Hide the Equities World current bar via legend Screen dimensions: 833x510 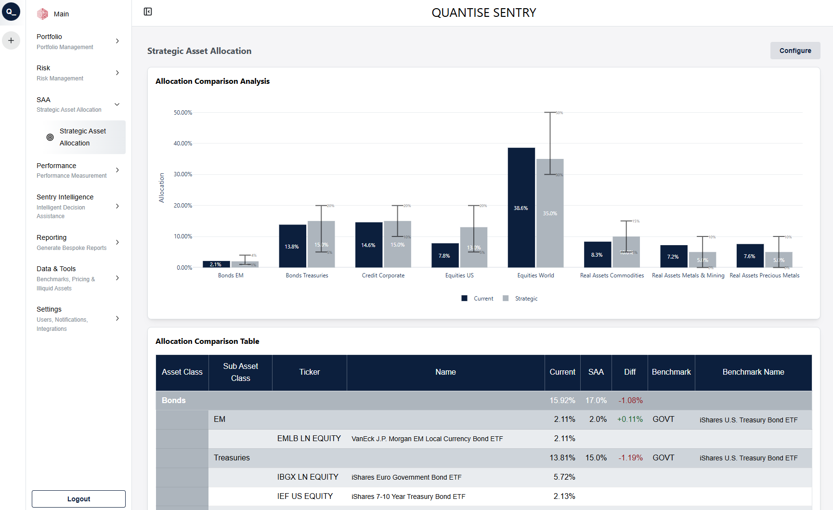(483, 298)
